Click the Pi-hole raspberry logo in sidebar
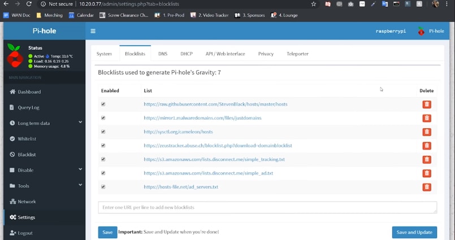Image resolution: width=455 pixels, height=240 pixels. [x=15, y=56]
